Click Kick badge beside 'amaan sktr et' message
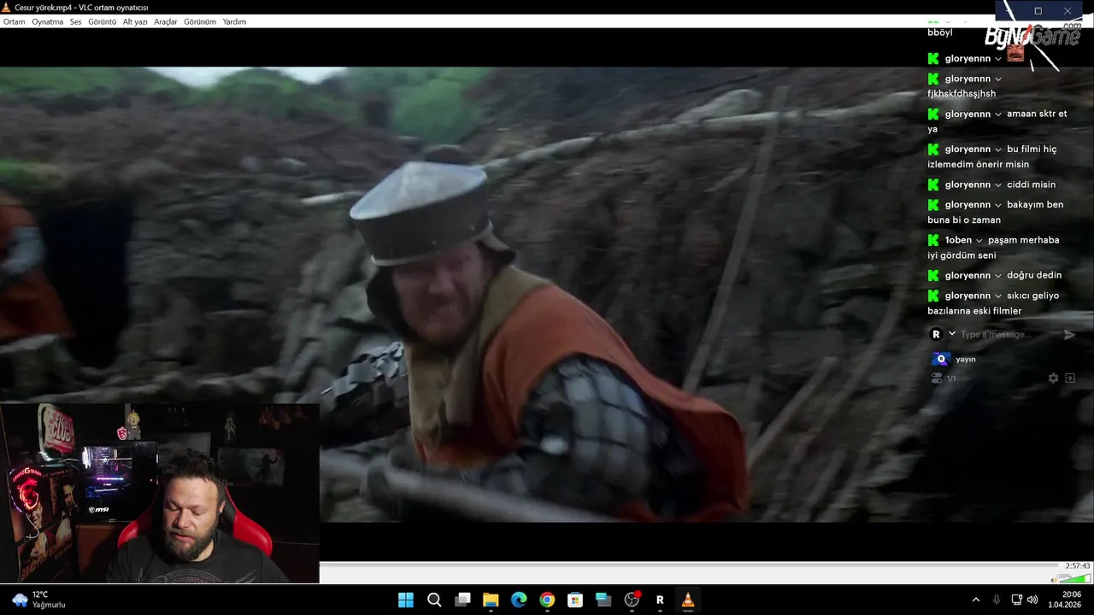1094x615 pixels. coord(933,114)
